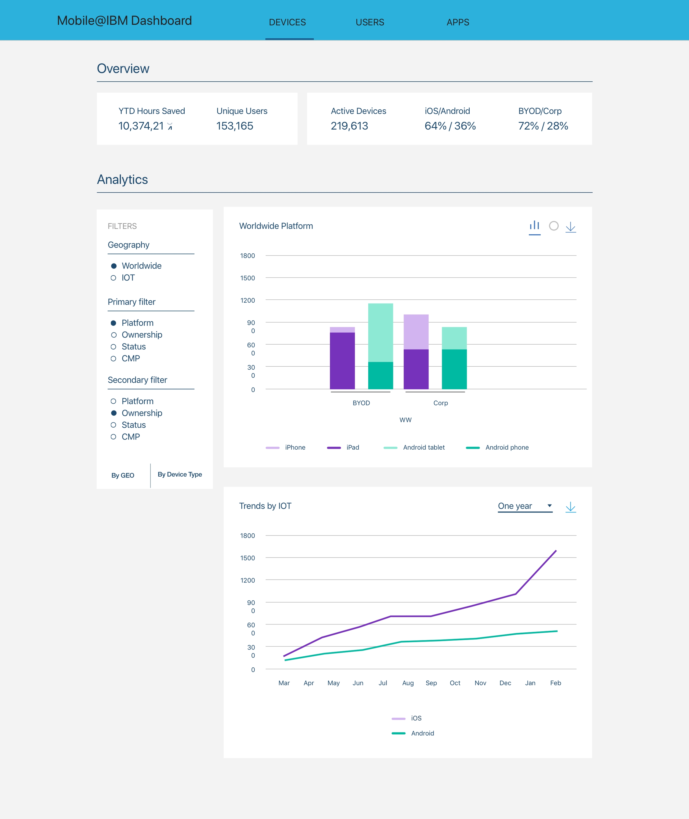689x819 pixels.
Task: Open the USERS tab
Action: coord(370,22)
